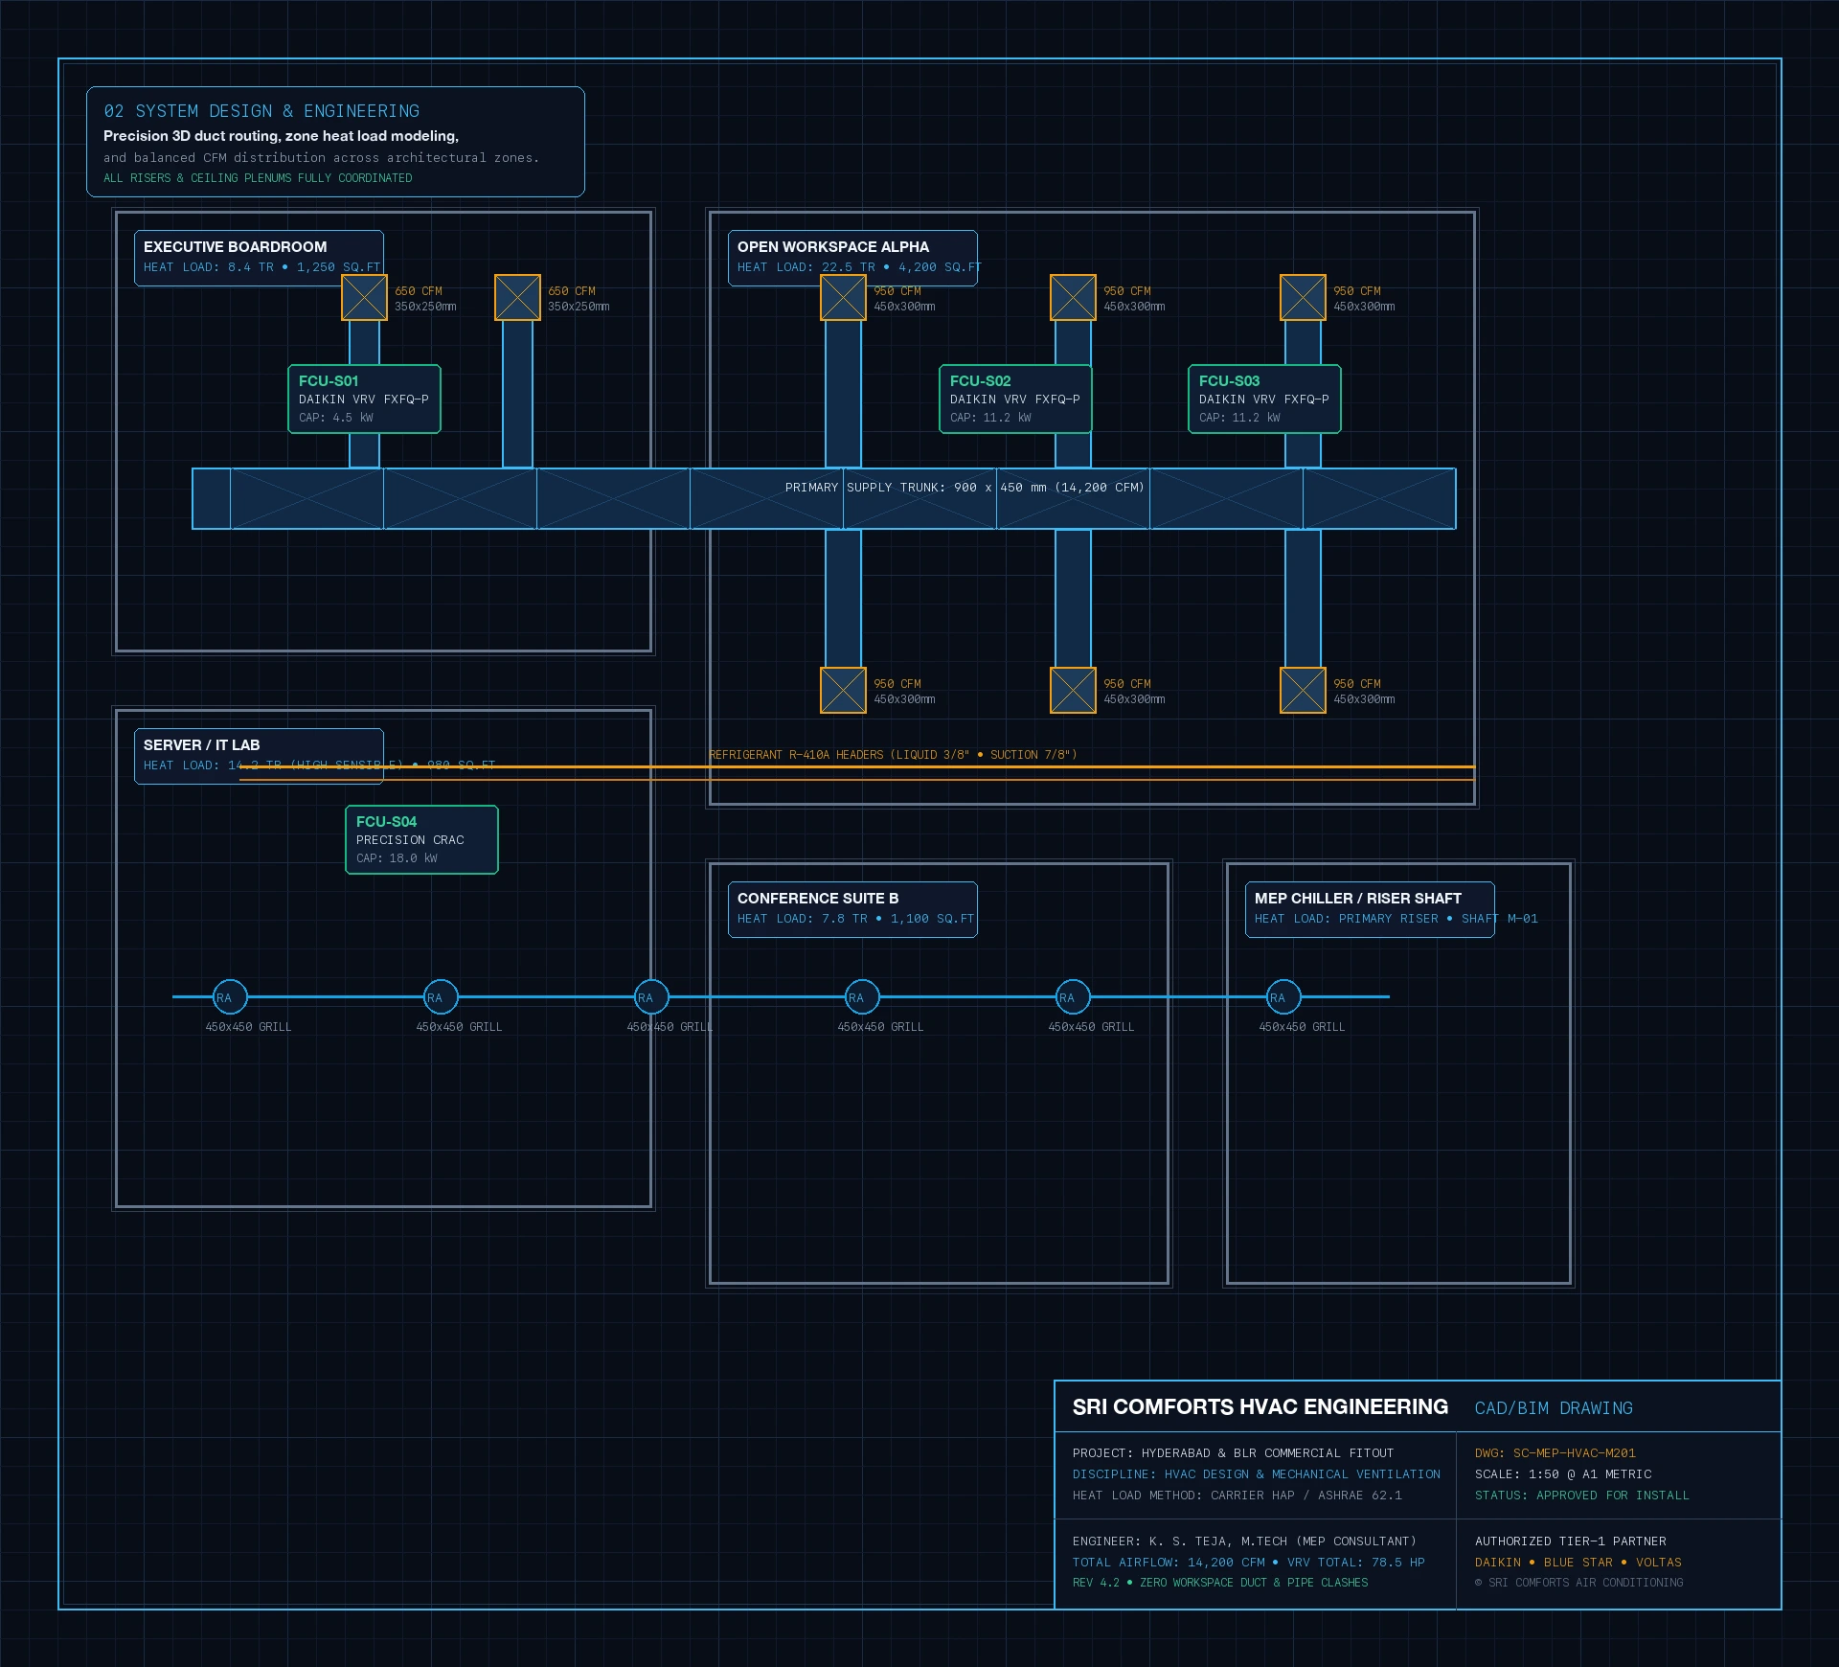Select the FCU-S03 equipment tag

pyautogui.click(x=1264, y=399)
